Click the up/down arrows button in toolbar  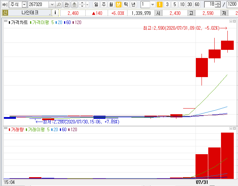coord(82,5)
